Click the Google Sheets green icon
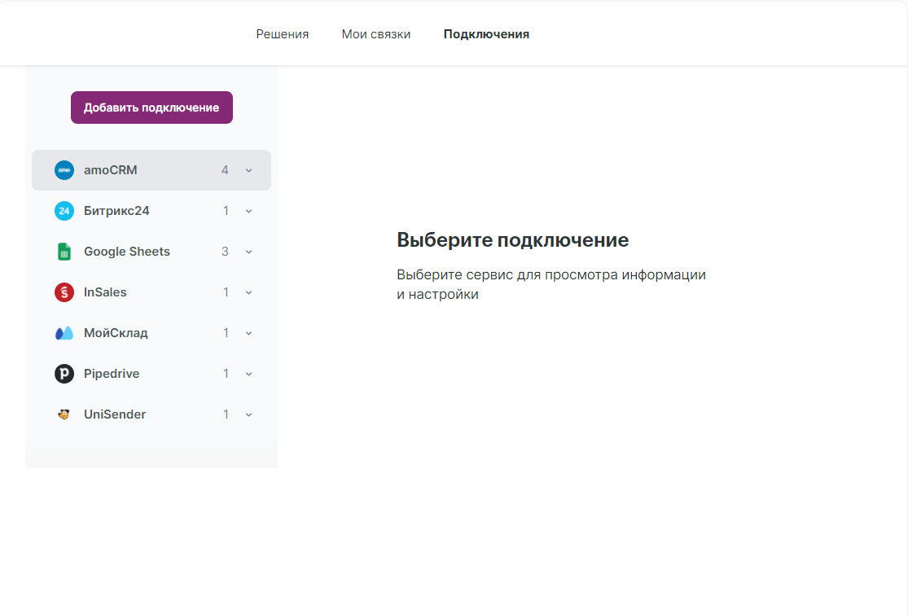The image size is (908, 614). coord(64,252)
